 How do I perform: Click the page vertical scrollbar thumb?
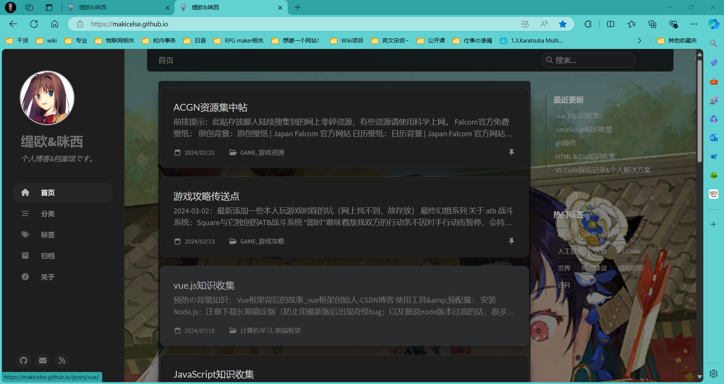pos(699,111)
